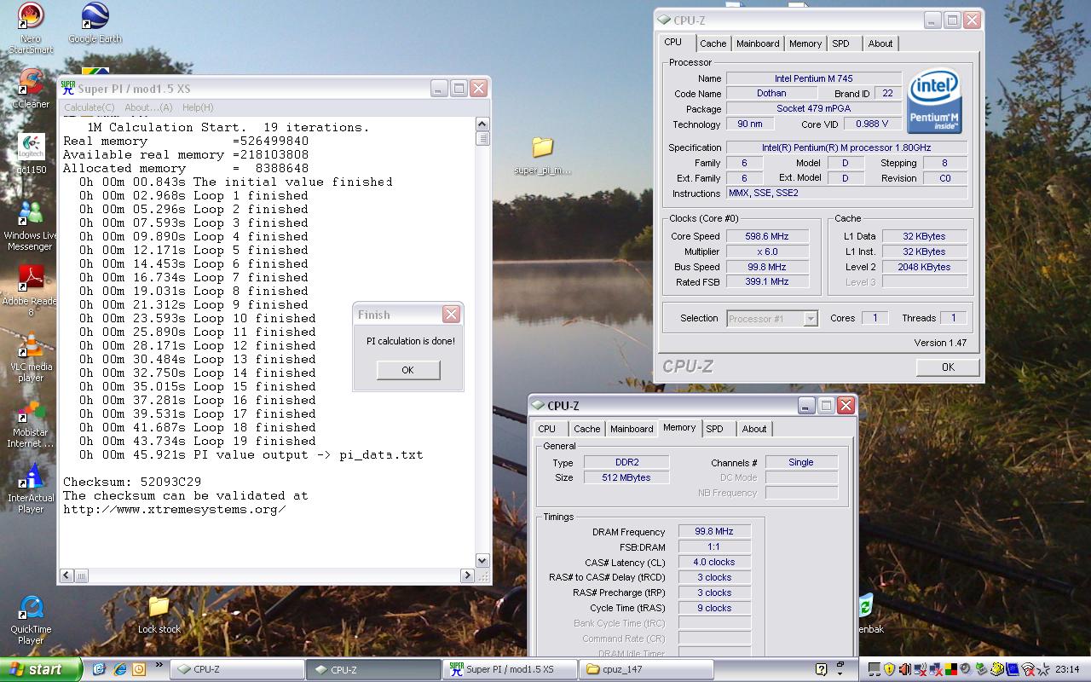Select the Lock stock folder icon

click(159, 615)
